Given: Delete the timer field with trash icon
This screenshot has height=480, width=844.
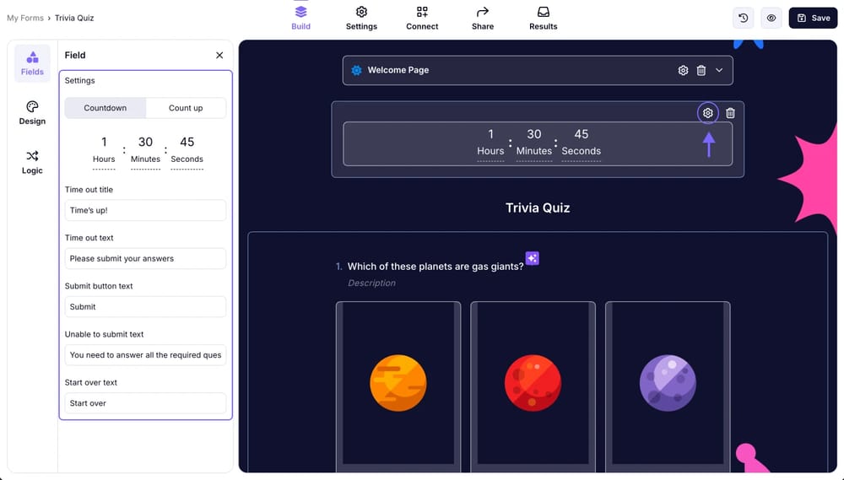Looking at the screenshot, I should pyautogui.click(x=731, y=113).
